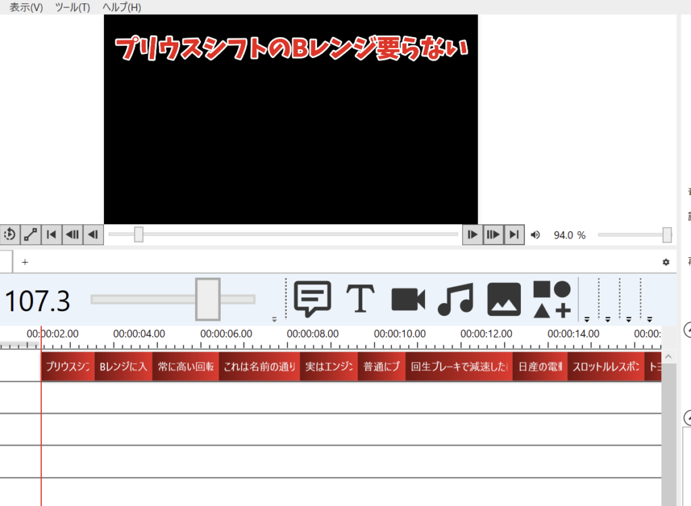Open the ツール(T) menu

72,7
